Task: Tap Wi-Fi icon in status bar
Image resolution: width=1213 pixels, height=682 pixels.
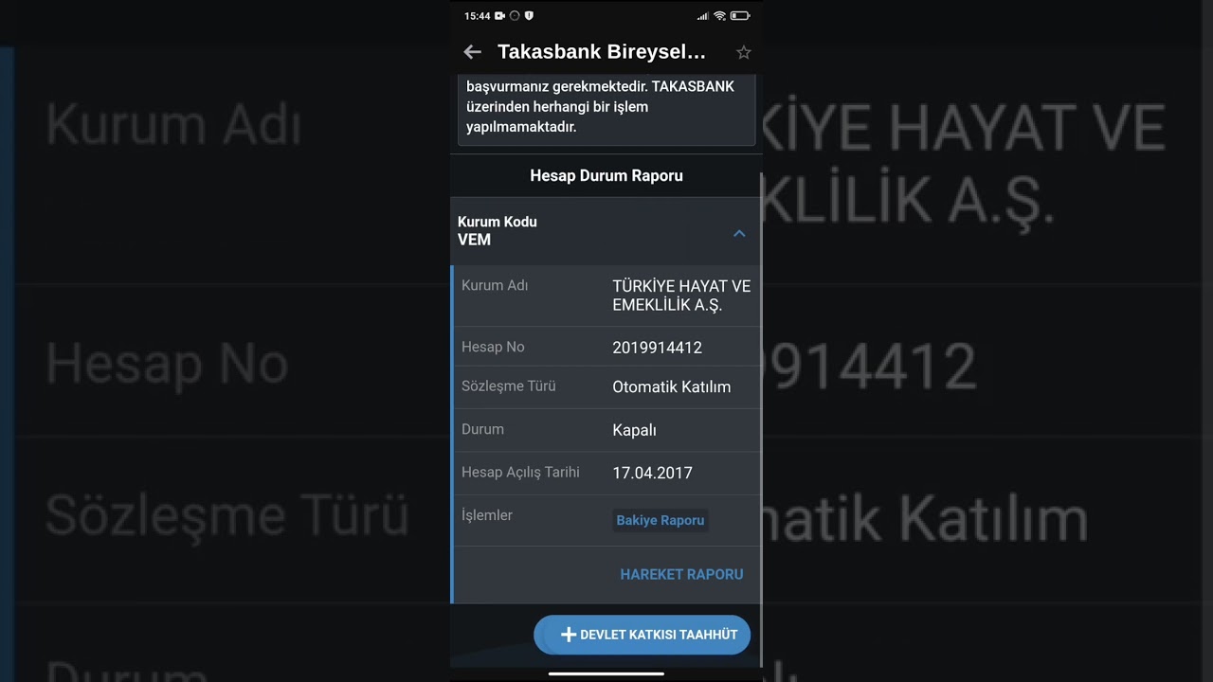Action: point(719,15)
